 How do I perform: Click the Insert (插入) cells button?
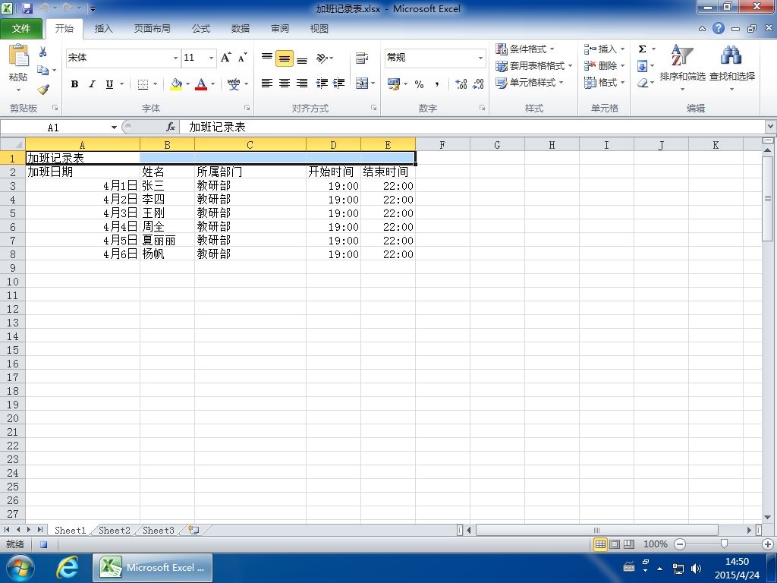coord(604,49)
